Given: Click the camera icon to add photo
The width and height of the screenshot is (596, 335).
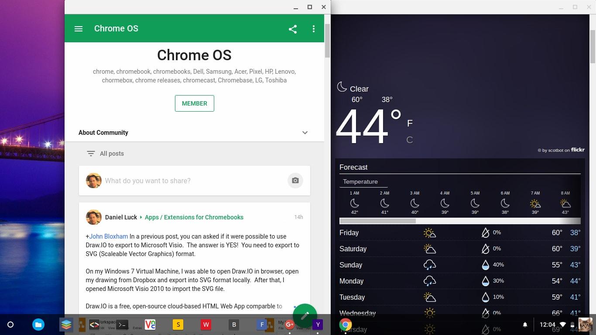Looking at the screenshot, I should pyautogui.click(x=295, y=181).
